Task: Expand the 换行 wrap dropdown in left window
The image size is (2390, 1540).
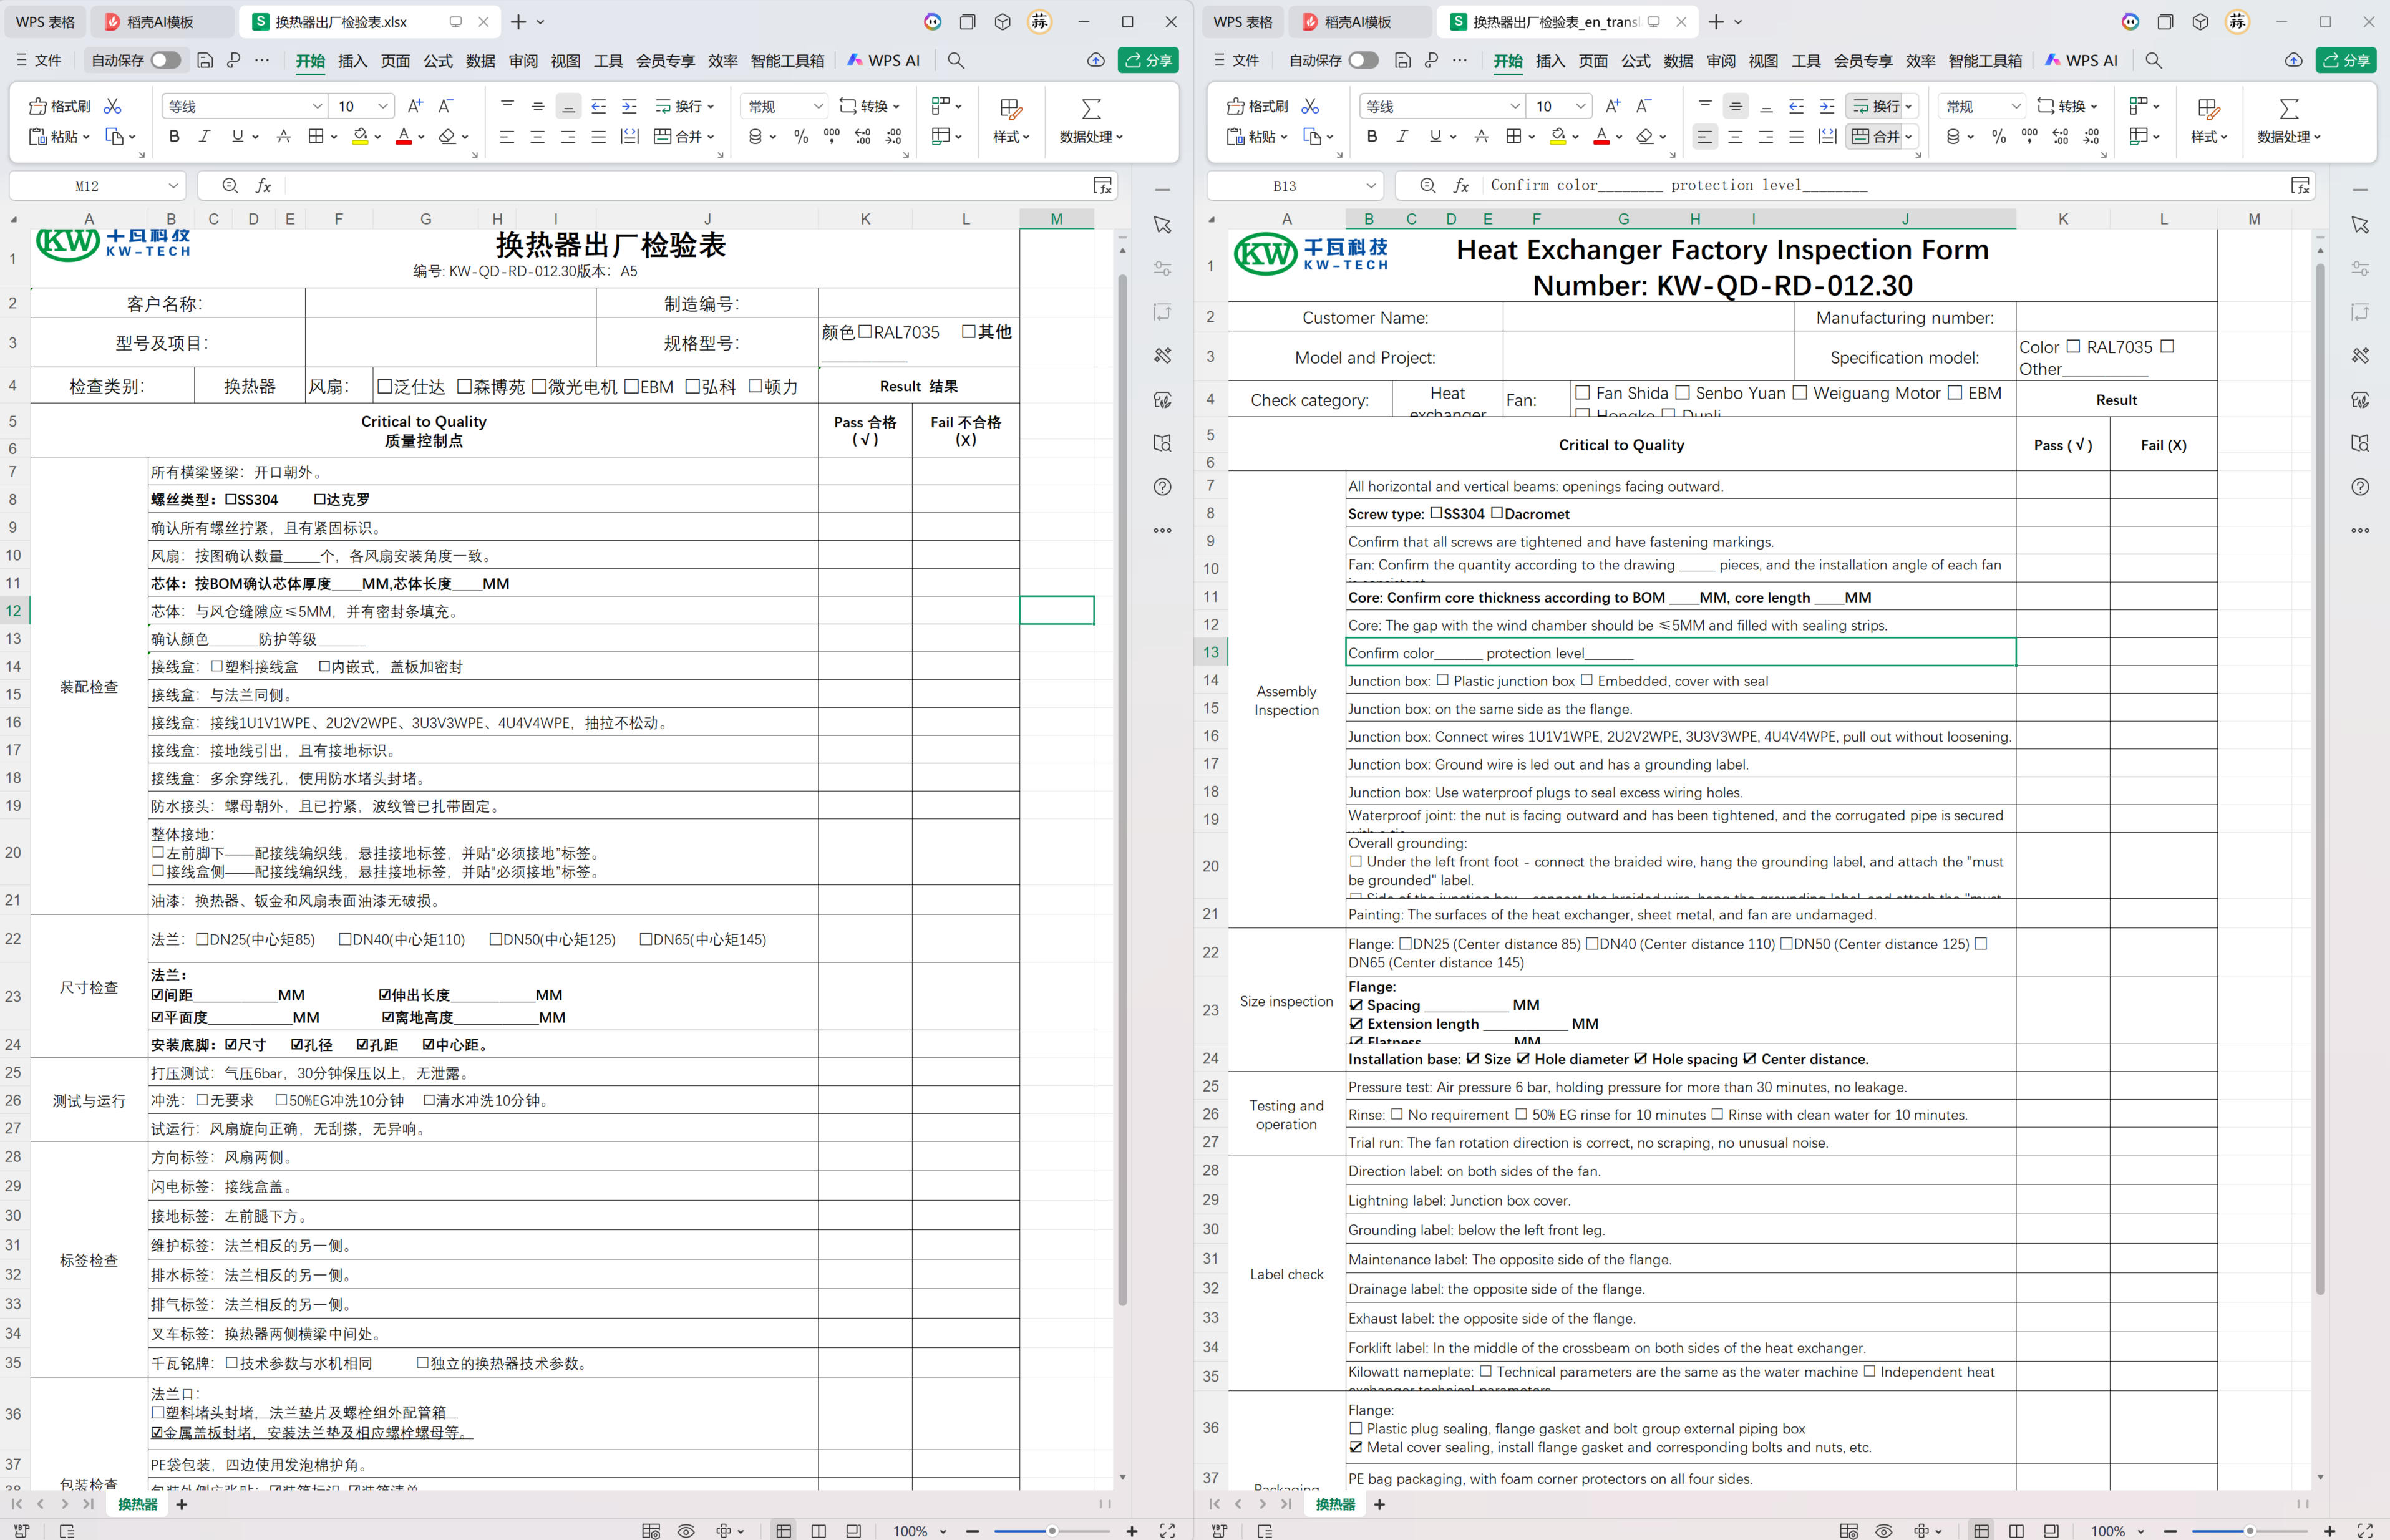Action: pos(711,106)
